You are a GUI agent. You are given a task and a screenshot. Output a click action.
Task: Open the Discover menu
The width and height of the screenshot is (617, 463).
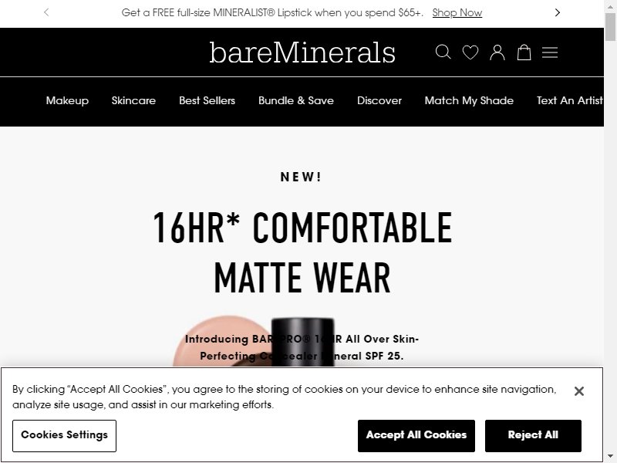pyautogui.click(x=379, y=100)
